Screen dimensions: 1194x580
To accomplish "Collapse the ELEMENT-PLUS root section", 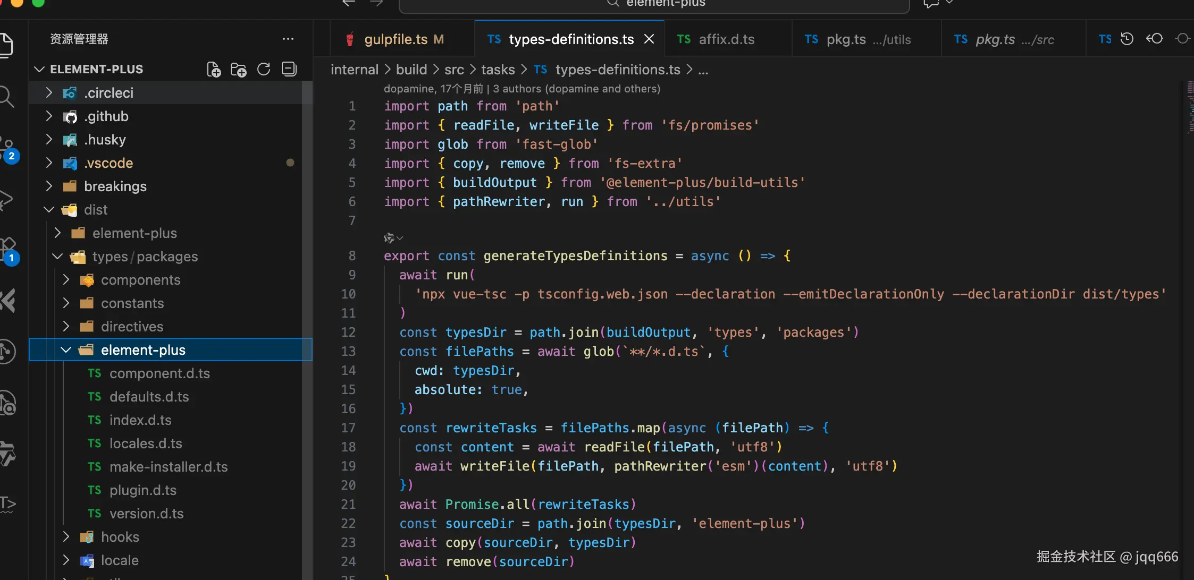I will (x=39, y=69).
